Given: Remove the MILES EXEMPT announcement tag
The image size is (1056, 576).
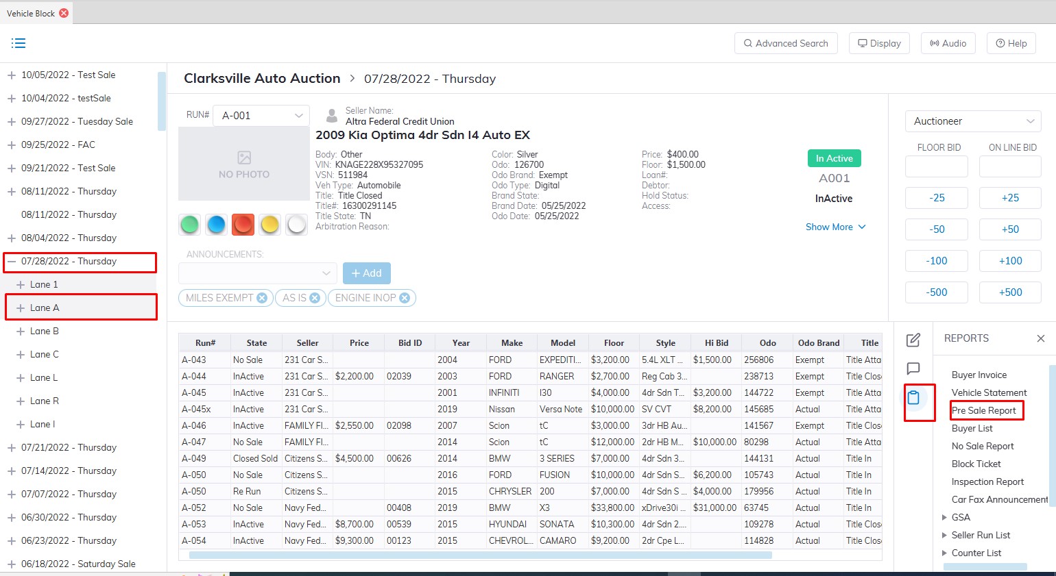Looking at the screenshot, I should pyautogui.click(x=261, y=298).
